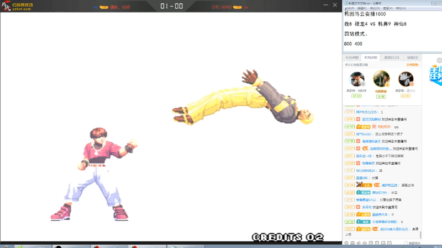The image size is (442, 248).
Task: Open the emoji picker below the chat
Action: pyautogui.click(x=346, y=243)
